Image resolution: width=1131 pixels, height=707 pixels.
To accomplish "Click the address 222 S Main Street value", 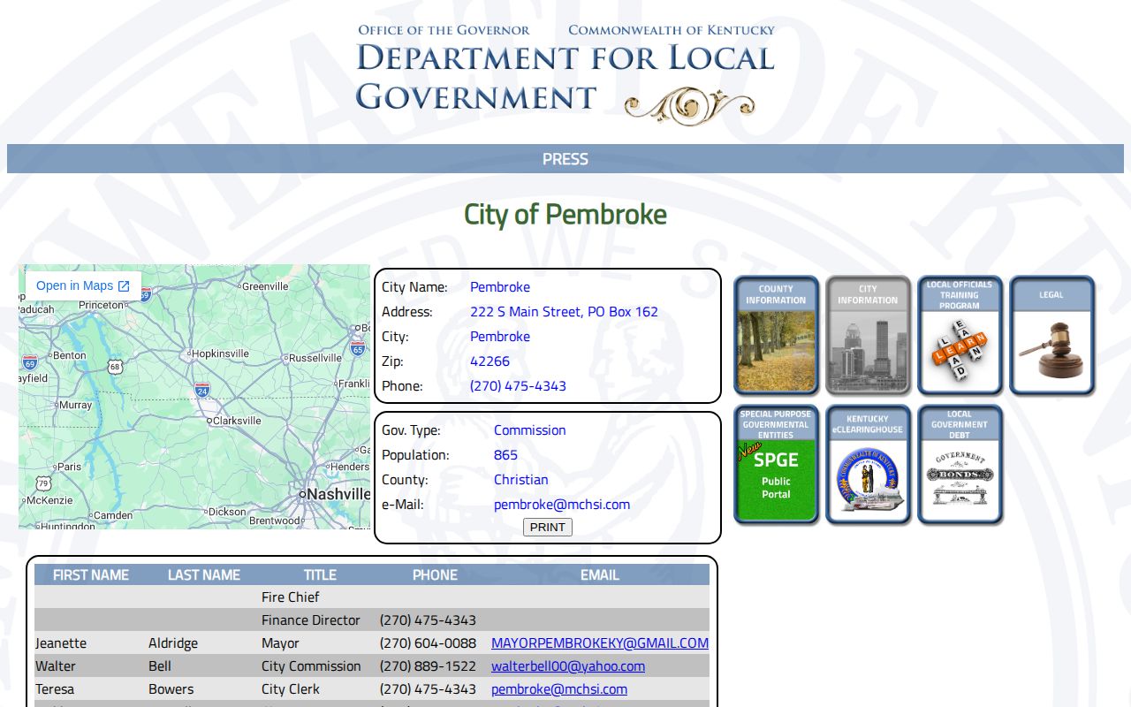I will (x=564, y=312).
